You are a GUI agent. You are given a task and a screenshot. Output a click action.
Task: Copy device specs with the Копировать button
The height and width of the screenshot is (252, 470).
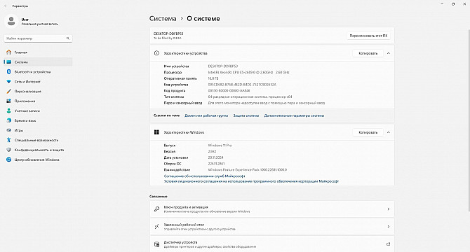coord(368,53)
